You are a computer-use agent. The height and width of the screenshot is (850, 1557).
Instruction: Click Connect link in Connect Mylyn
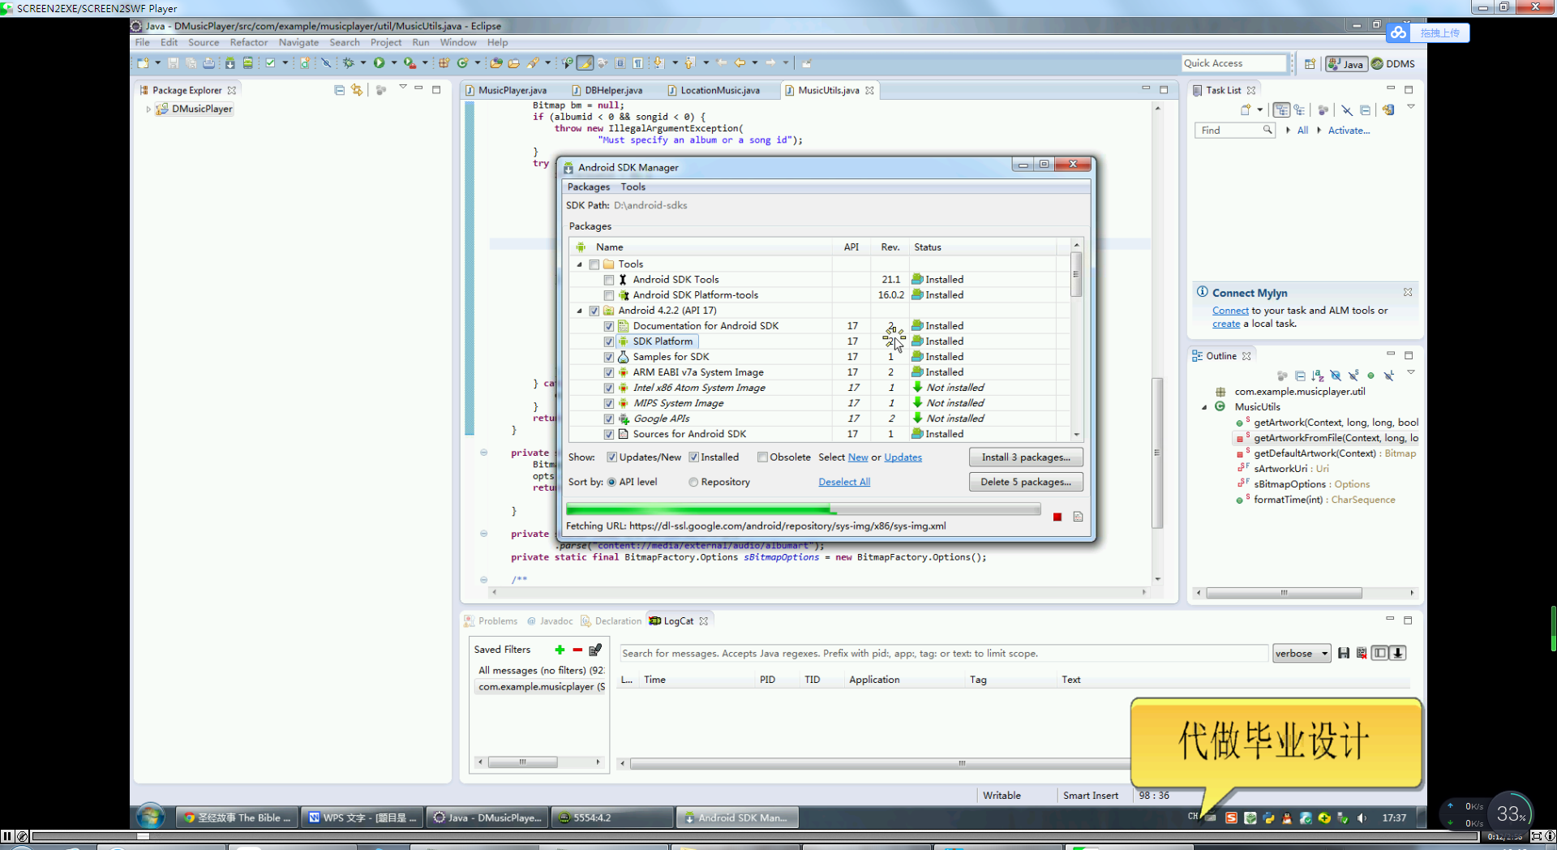pos(1230,311)
